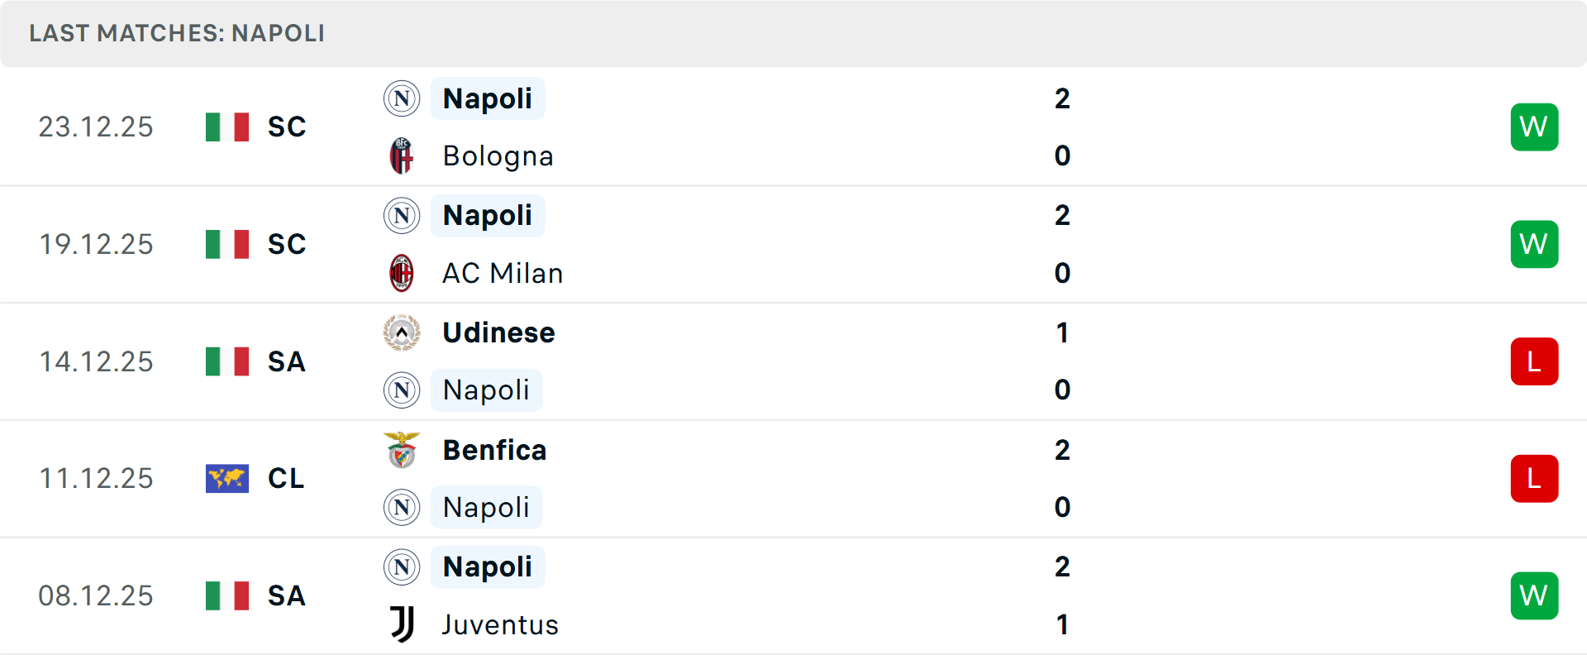The image size is (1587, 655).
Task: Click Napoli crest in the Bologna match
Action: tap(402, 98)
